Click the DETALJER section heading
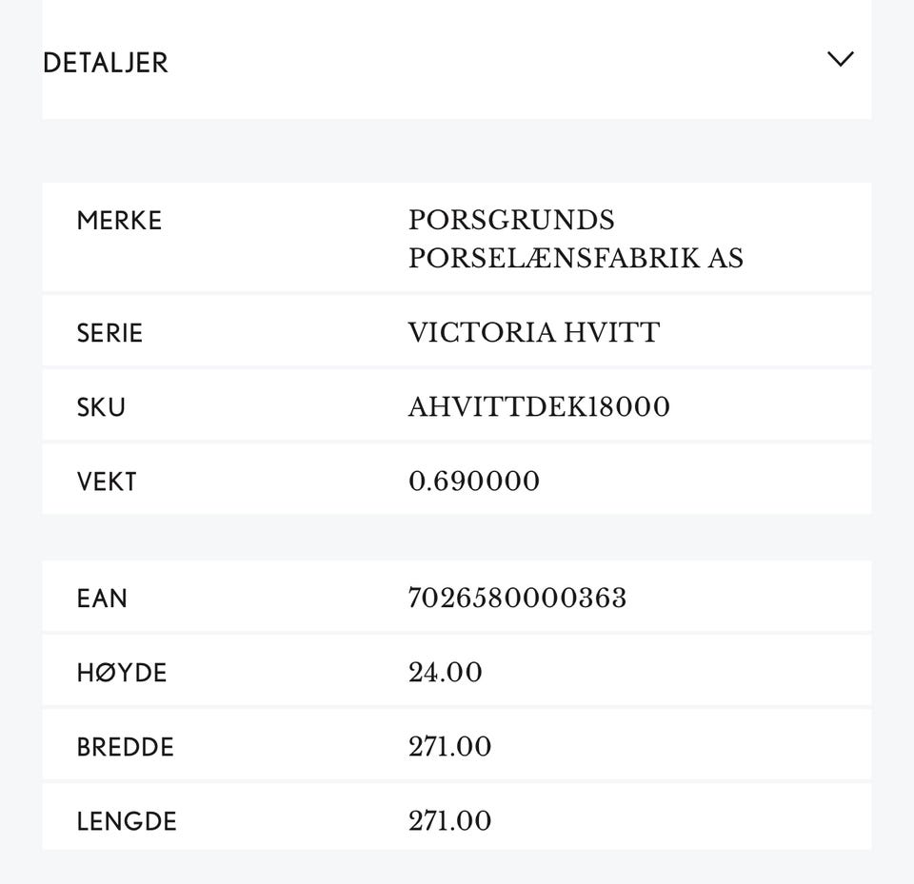914x884 pixels. [106, 63]
